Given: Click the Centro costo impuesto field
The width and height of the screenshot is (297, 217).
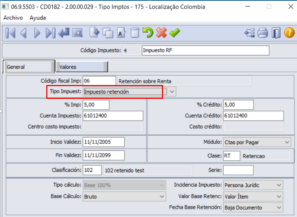Looking at the screenshot, I should point(113,127).
